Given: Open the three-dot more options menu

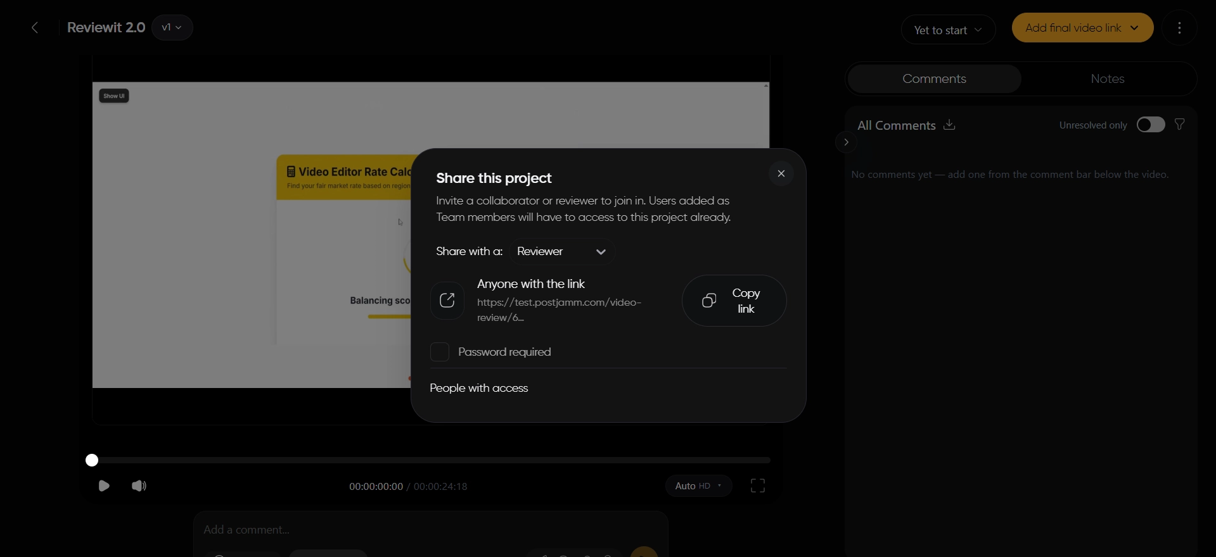Looking at the screenshot, I should pyautogui.click(x=1179, y=28).
